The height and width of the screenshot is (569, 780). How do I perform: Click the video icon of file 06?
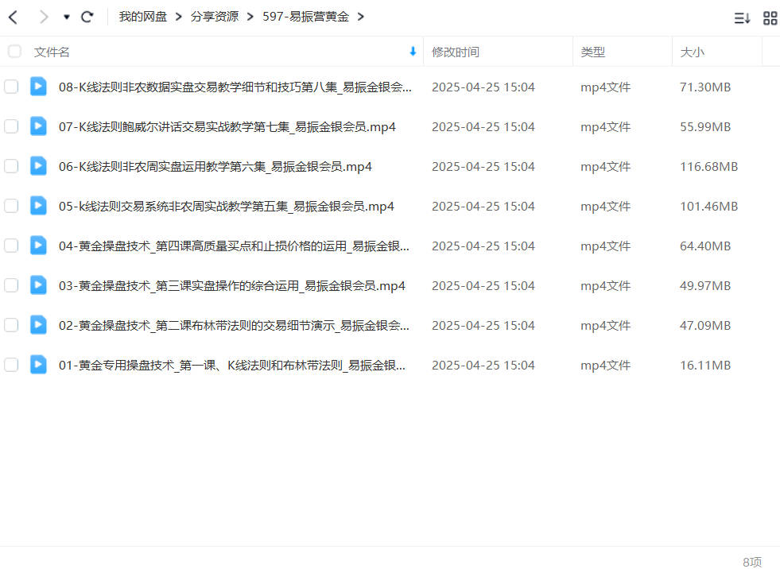tap(38, 165)
